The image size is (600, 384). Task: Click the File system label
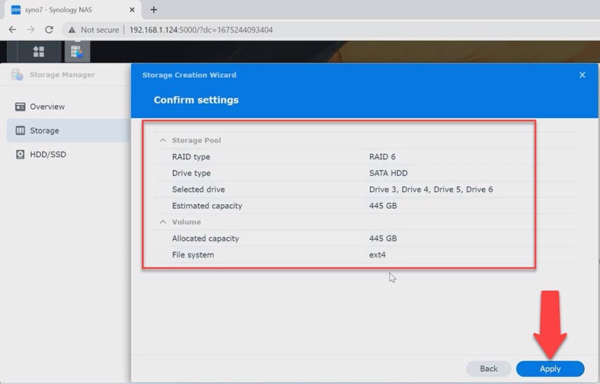pos(193,255)
